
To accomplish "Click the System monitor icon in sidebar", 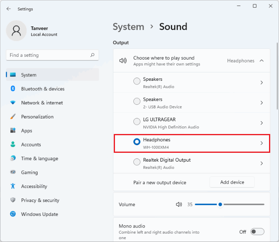I will (x=13, y=75).
